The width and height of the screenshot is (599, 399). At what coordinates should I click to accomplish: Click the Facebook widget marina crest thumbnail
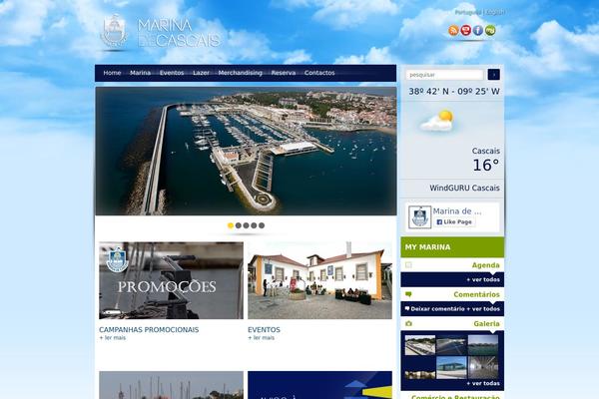(419, 217)
